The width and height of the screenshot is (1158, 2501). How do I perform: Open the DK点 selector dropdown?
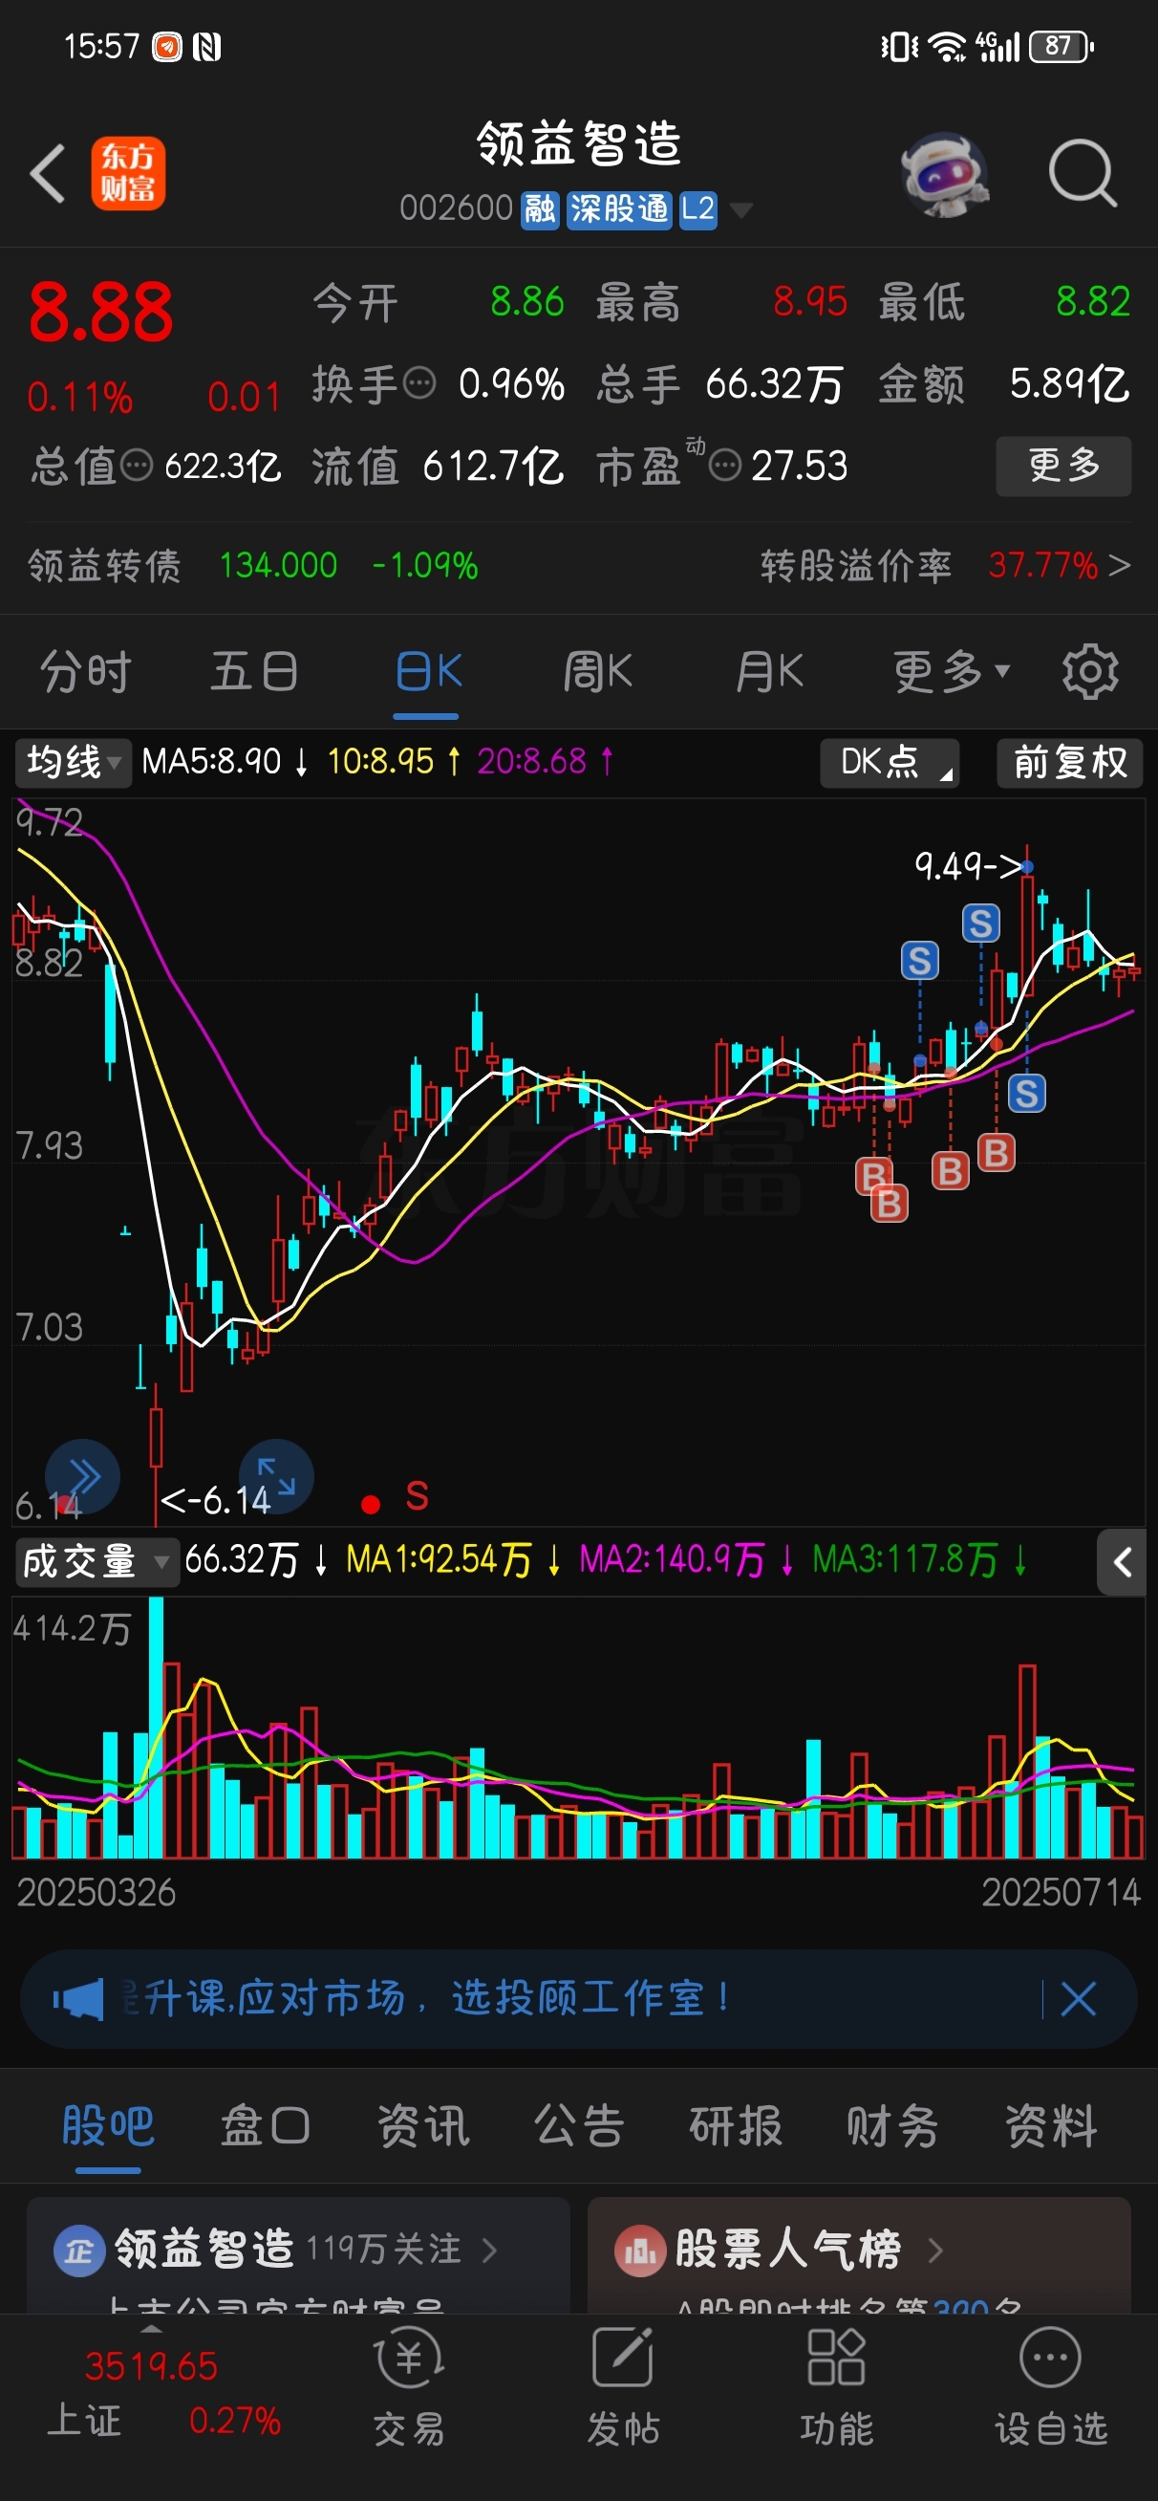890,762
